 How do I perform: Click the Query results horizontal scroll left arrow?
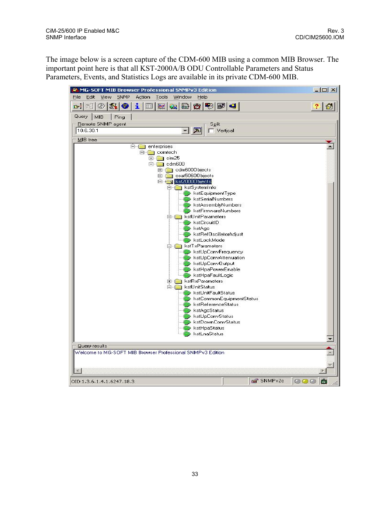[x=78, y=371]
